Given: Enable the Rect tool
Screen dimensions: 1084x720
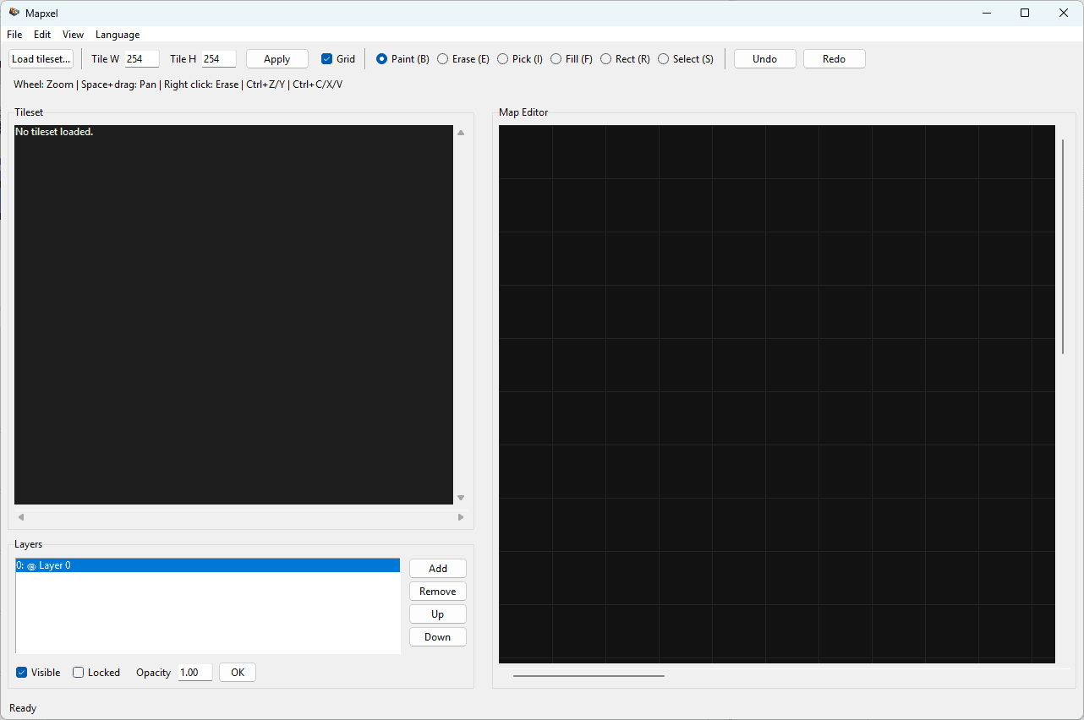Looking at the screenshot, I should [605, 58].
